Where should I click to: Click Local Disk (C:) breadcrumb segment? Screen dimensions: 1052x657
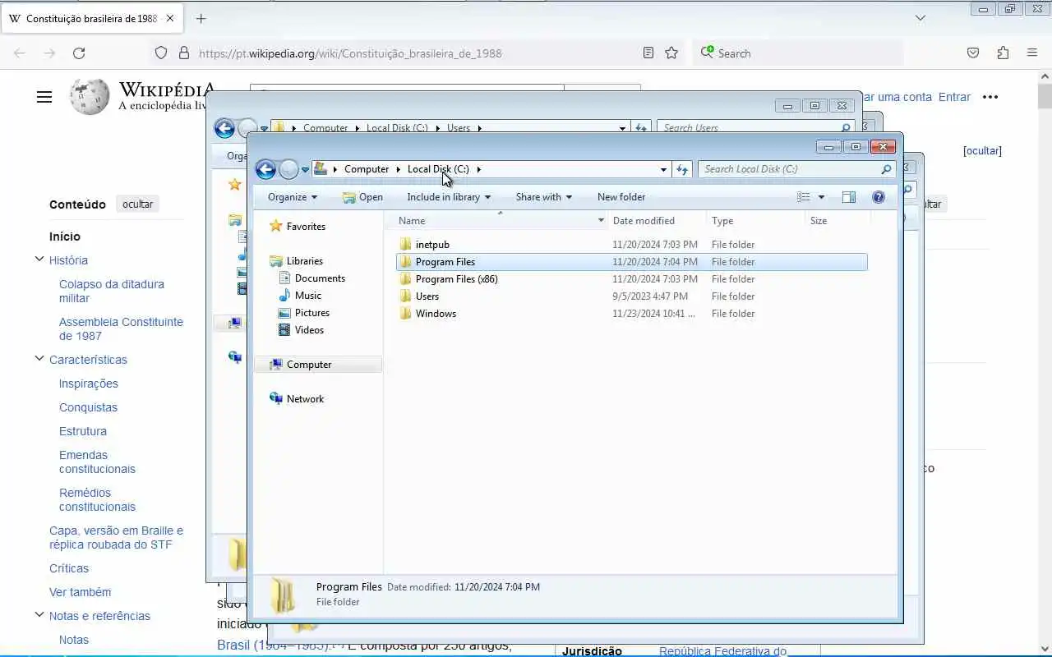(x=438, y=169)
